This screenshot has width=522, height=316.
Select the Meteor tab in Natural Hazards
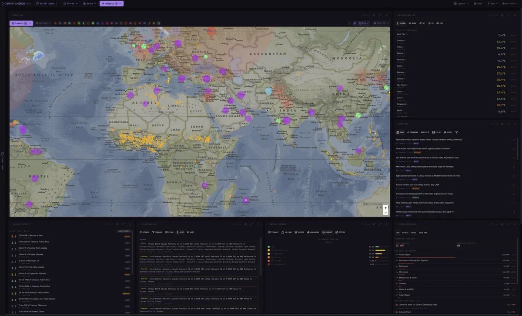click(340, 232)
